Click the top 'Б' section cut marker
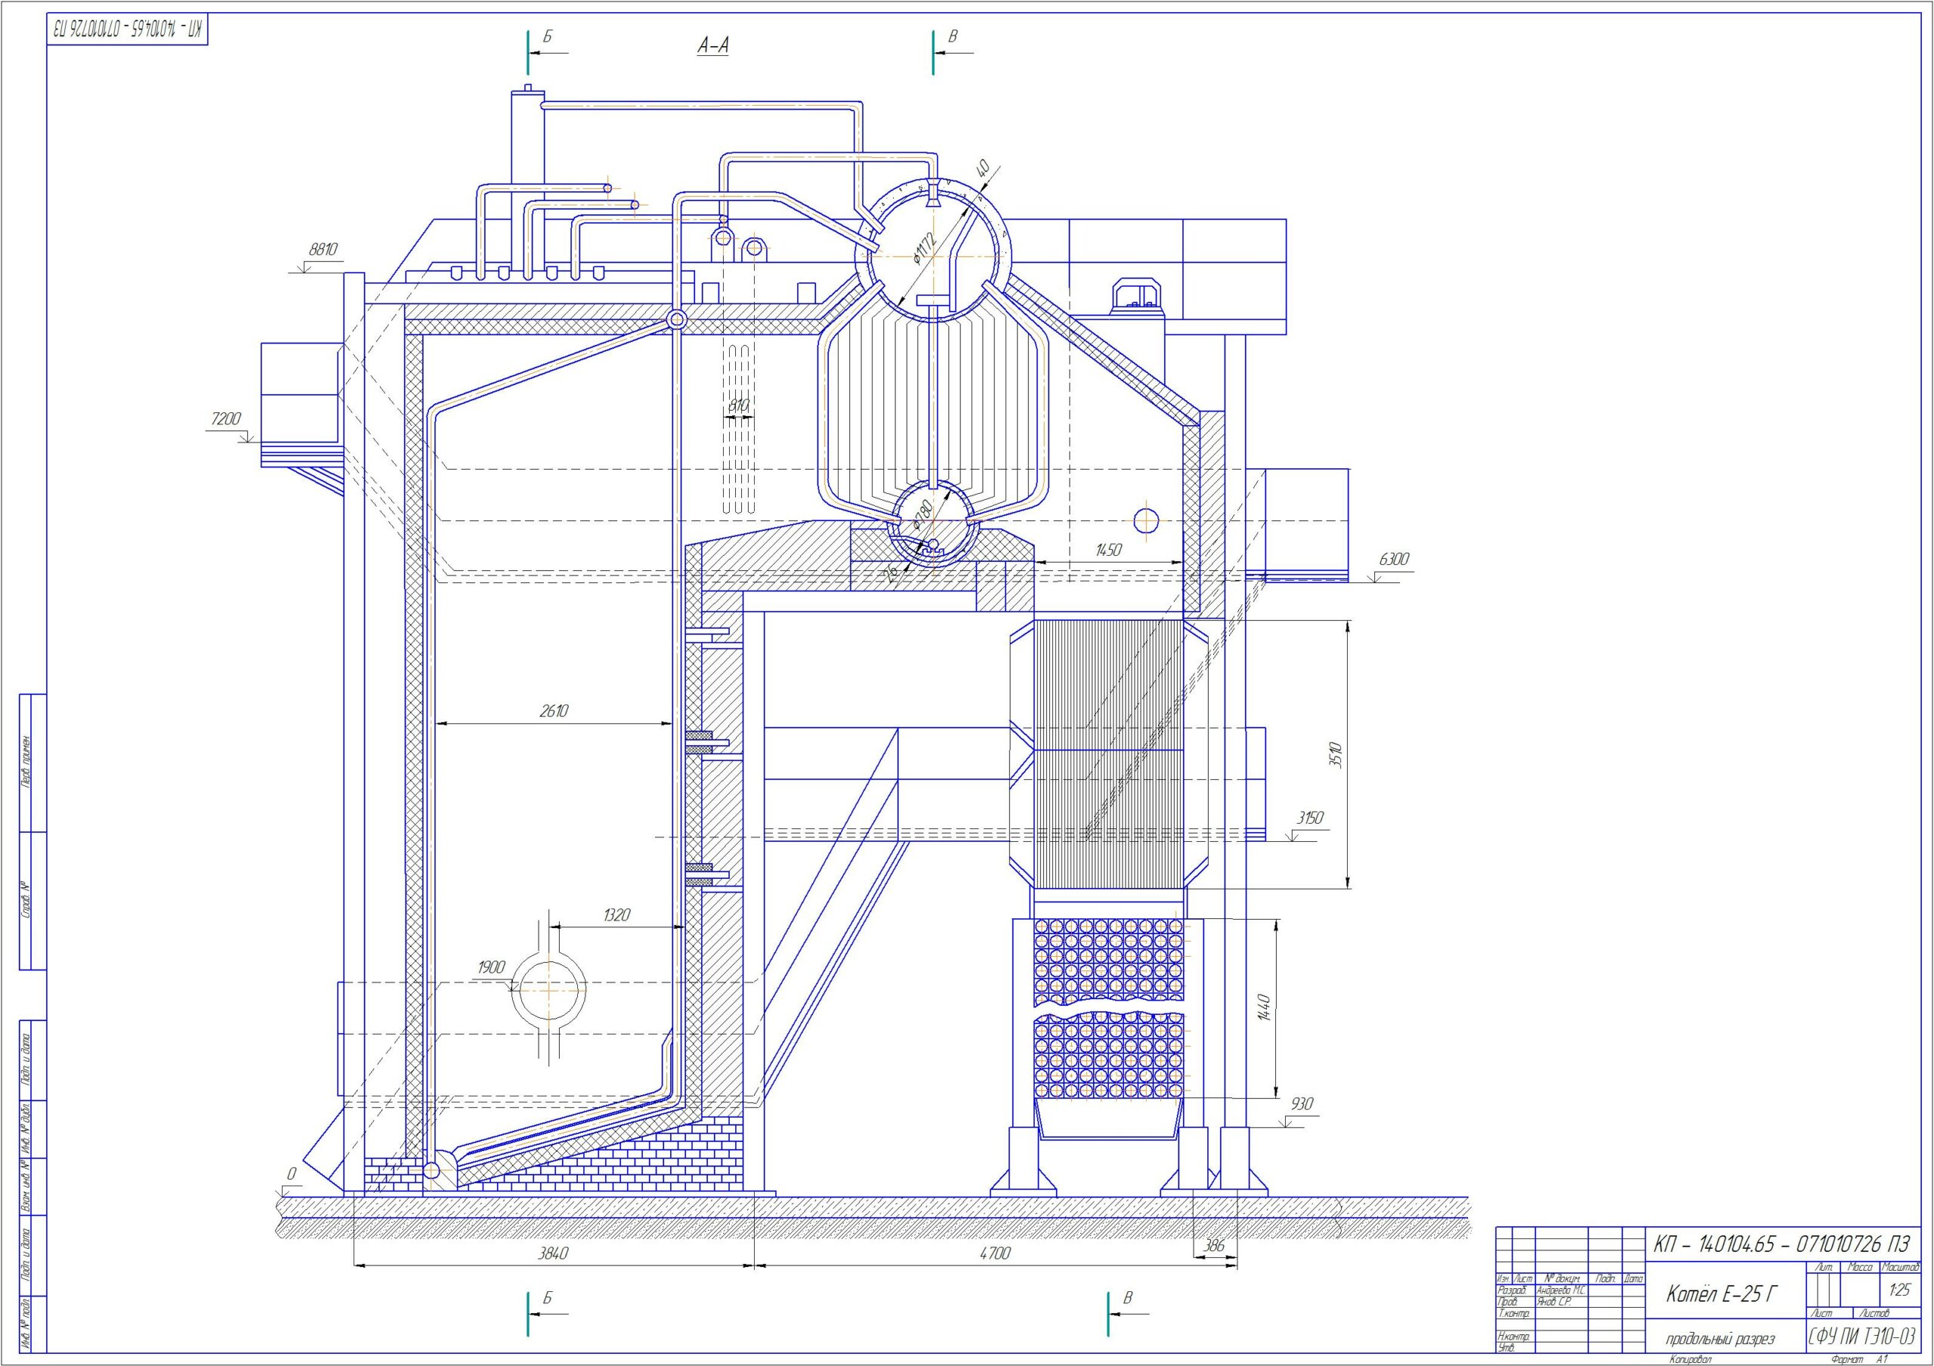This screenshot has width=1934, height=1366. point(548,37)
